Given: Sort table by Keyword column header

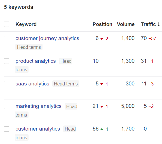Looking at the screenshot, I should (x=26, y=24).
